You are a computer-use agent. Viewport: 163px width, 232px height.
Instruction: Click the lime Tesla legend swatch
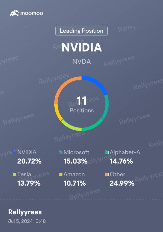(14, 174)
